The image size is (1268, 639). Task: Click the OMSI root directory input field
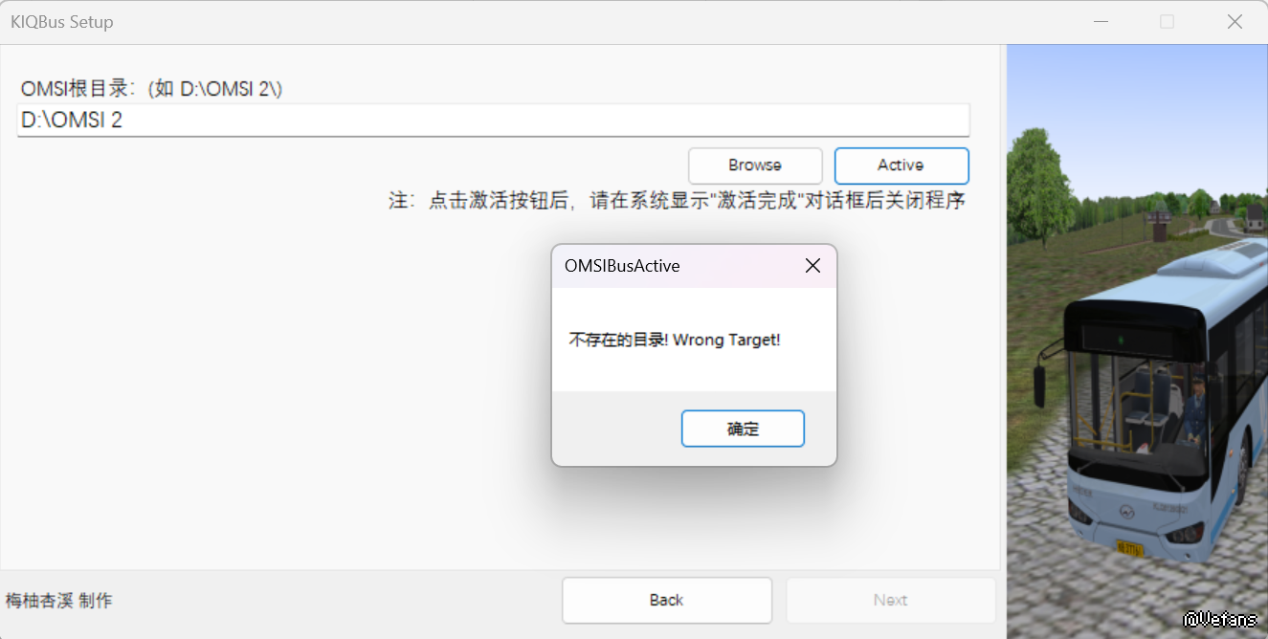(x=494, y=121)
